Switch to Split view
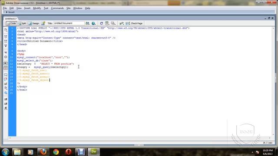278x156 pixels. click(x=22, y=23)
